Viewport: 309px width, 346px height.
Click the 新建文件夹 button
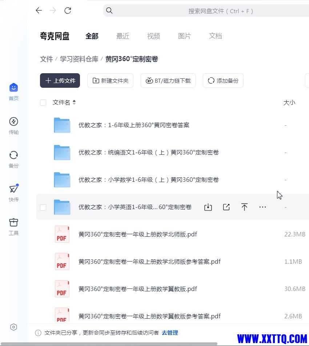pyautogui.click(x=111, y=80)
